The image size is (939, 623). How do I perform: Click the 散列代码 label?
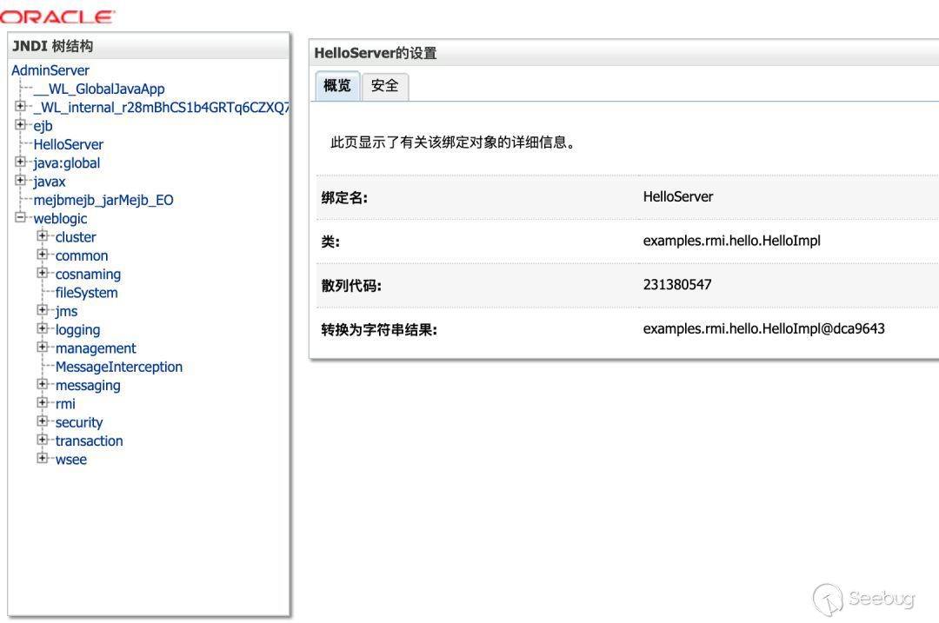point(351,286)
